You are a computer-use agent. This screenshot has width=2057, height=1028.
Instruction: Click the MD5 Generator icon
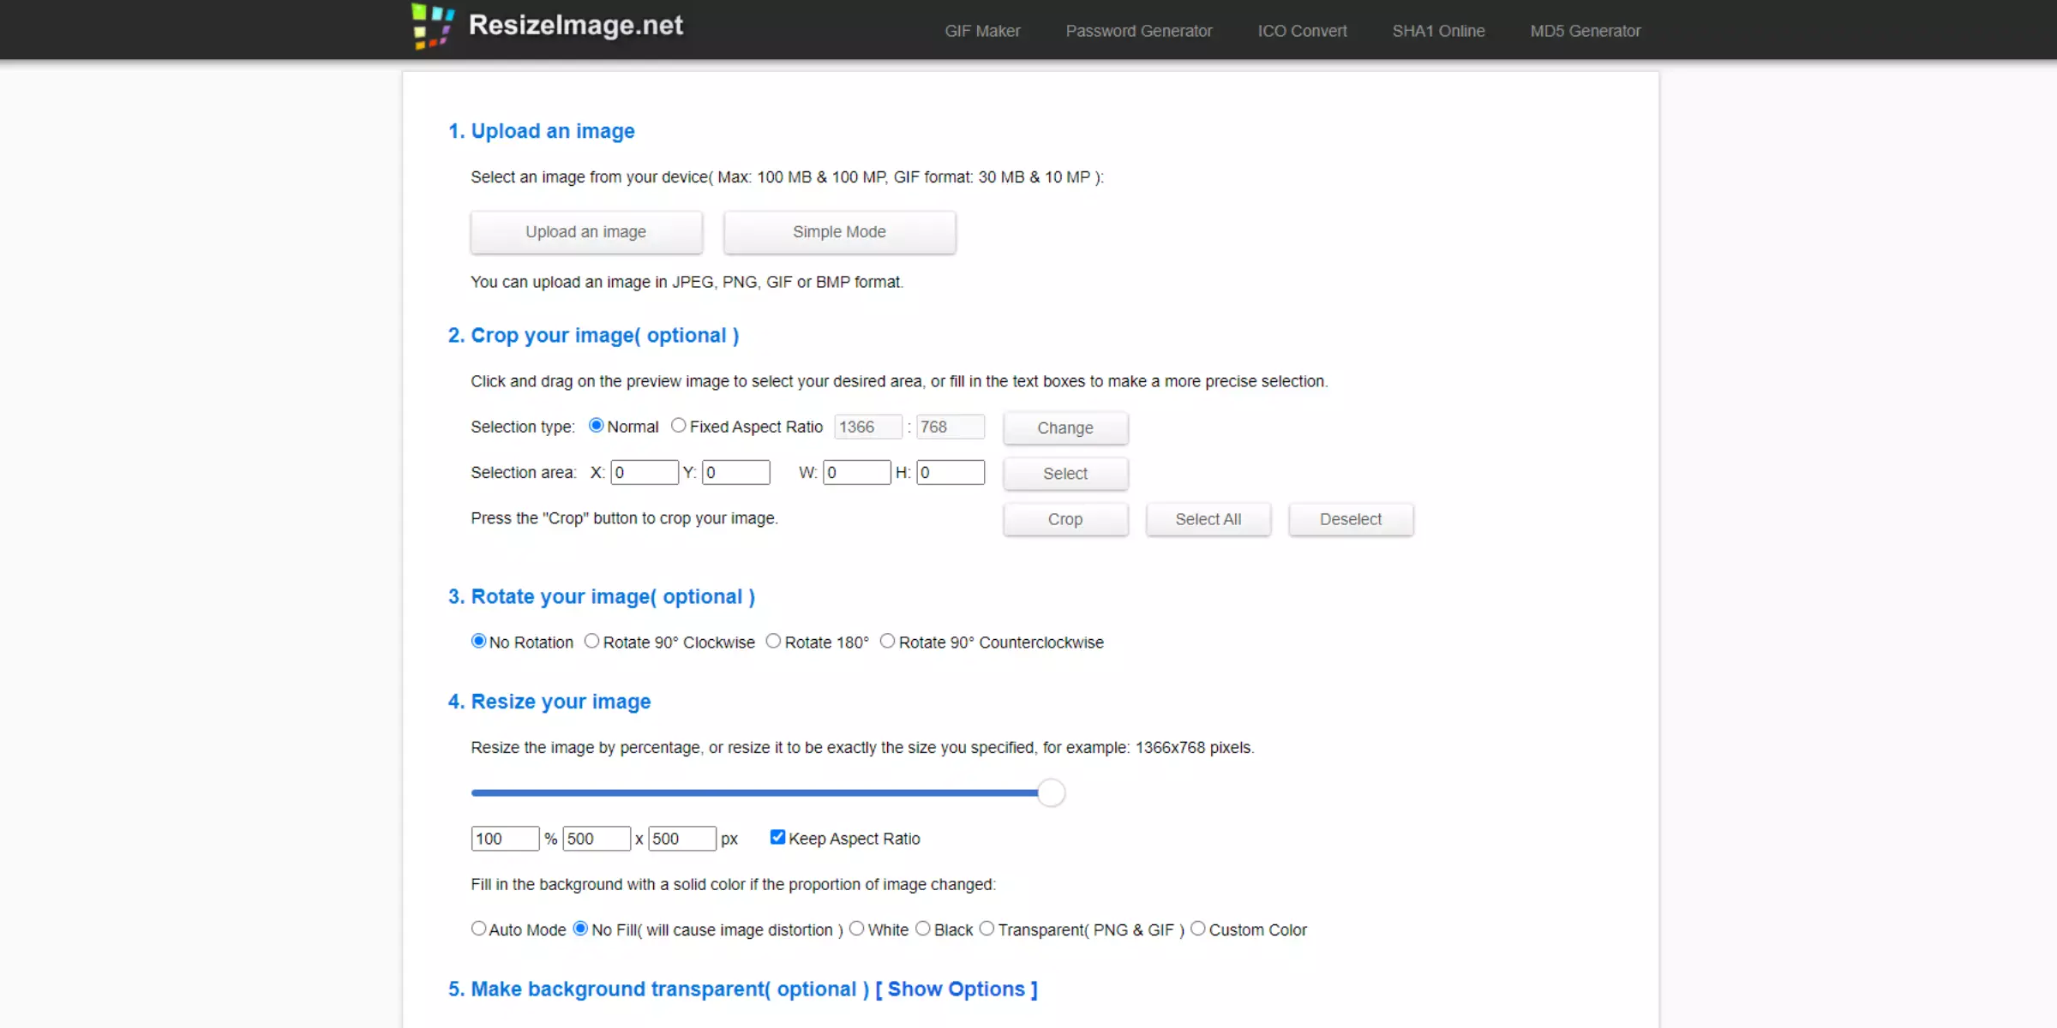point(1585,30)
